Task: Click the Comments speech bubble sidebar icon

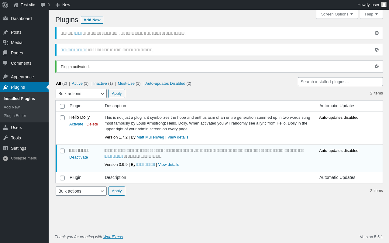Action: pyautogui.click(x=5, y=63)
